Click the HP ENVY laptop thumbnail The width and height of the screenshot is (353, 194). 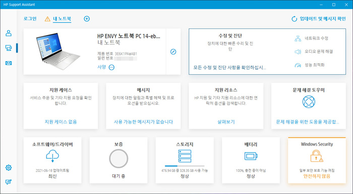click(58, 52)
